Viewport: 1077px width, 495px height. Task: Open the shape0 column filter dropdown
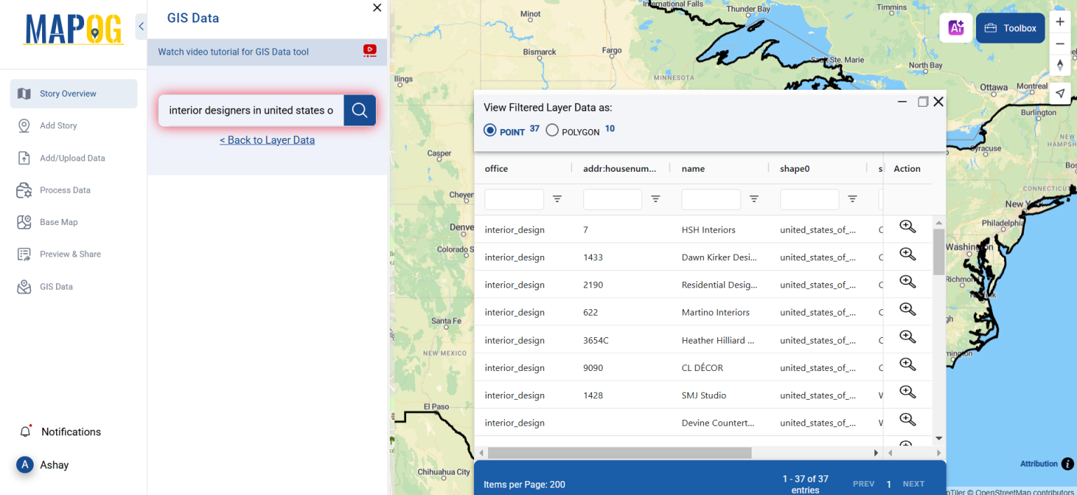tap(853, 199)
